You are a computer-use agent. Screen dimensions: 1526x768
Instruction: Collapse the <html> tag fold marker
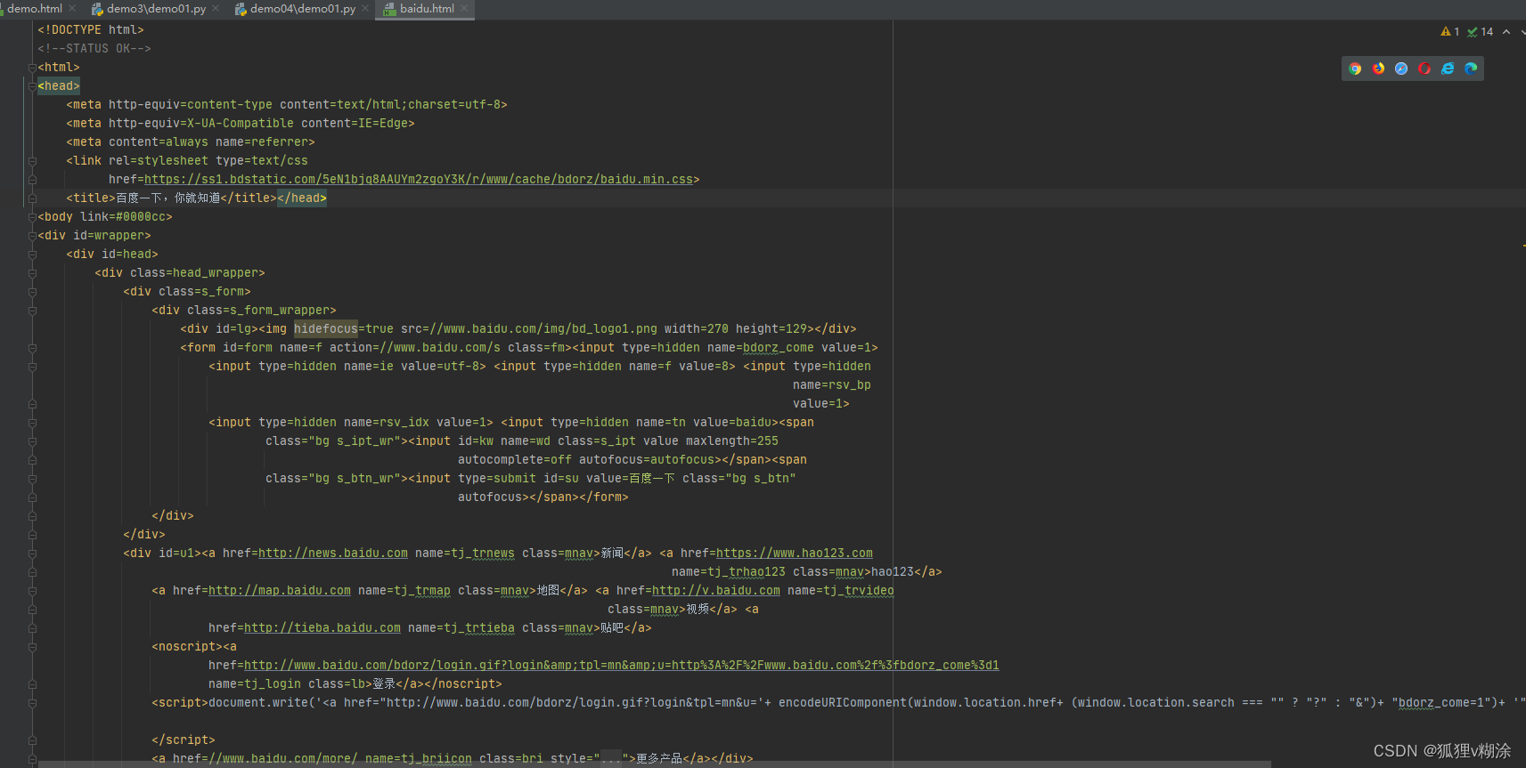click(32, 68)
